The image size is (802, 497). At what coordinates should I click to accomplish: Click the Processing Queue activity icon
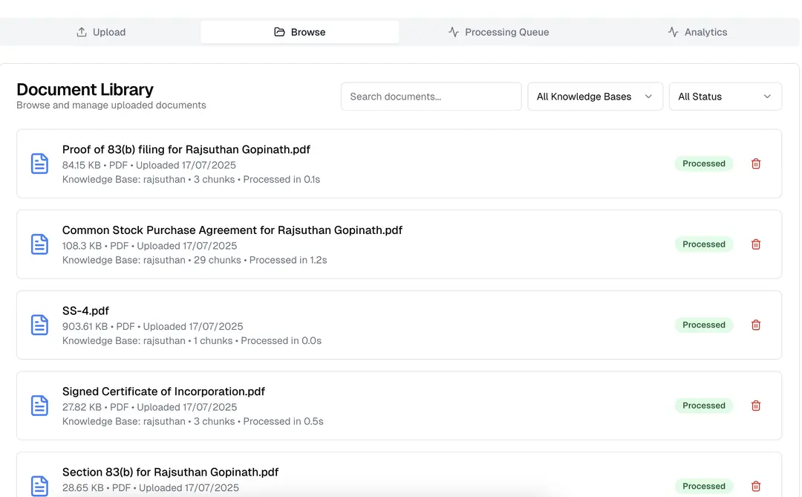click(453, 32)
